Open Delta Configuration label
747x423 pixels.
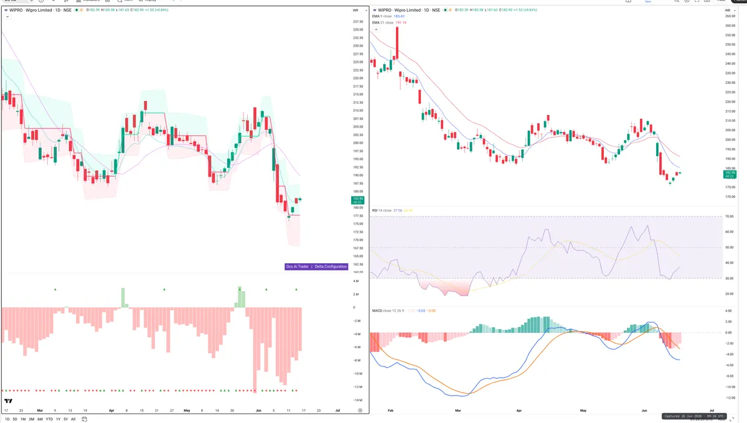tap(331, 266)
